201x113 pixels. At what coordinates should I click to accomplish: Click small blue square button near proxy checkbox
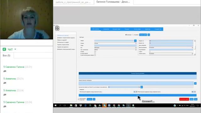tap(94, 99)
